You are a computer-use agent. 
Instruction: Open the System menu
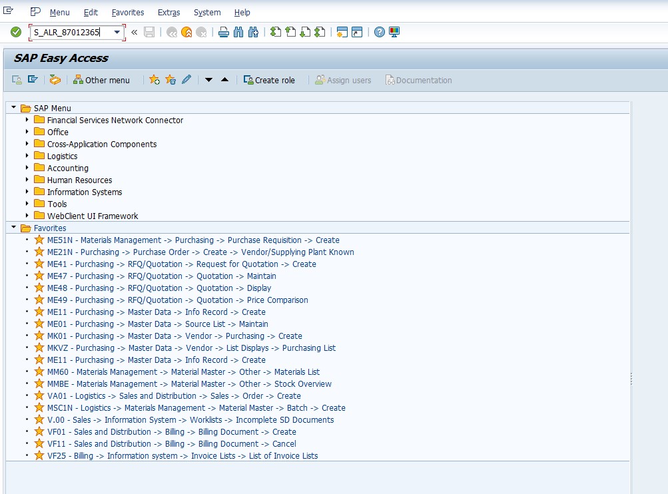(207, 13)
